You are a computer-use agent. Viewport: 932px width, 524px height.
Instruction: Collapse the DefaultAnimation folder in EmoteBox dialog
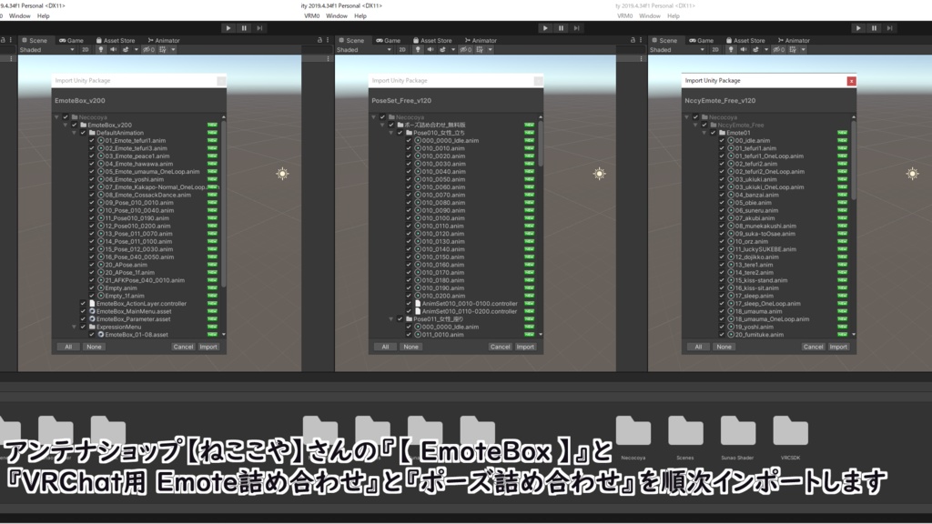pos(74,133)
